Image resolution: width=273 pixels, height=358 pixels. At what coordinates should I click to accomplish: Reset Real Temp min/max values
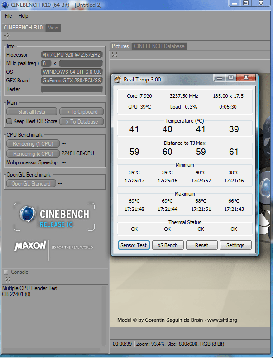[x=201, y=245]
